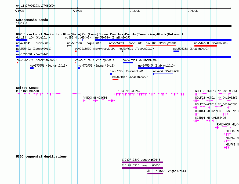Open transcript NDUFC2-KCTD14|NM_001203261 label

coord(216,91)
